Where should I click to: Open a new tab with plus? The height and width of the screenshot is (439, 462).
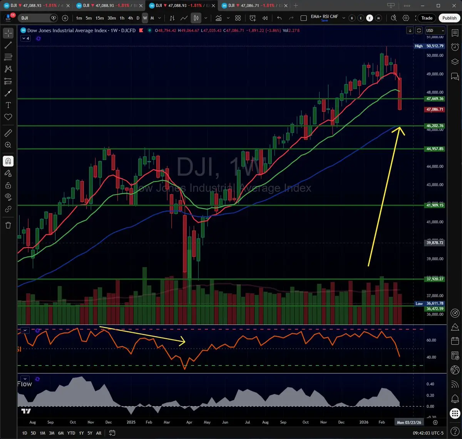click(296, 5)
